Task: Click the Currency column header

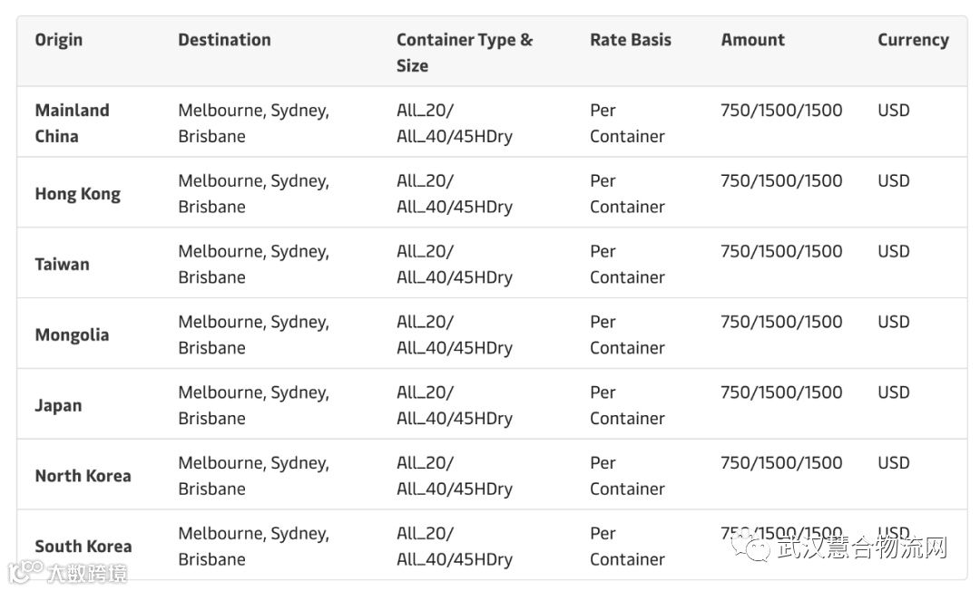Action: click(x=913, y=40)
